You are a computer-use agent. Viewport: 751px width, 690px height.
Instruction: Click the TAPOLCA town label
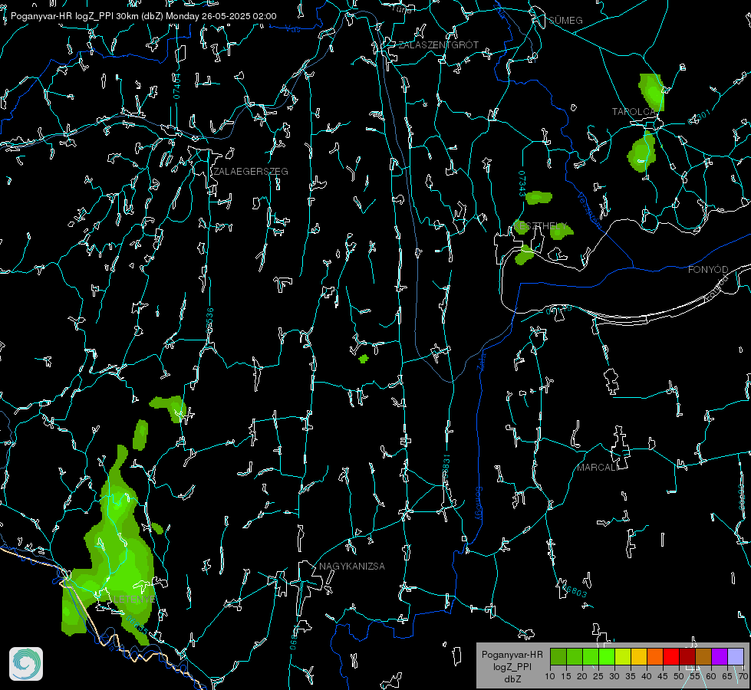[x=634, y=112]
